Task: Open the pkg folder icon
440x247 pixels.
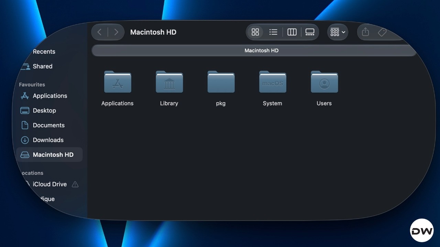Action: (221, 82)
